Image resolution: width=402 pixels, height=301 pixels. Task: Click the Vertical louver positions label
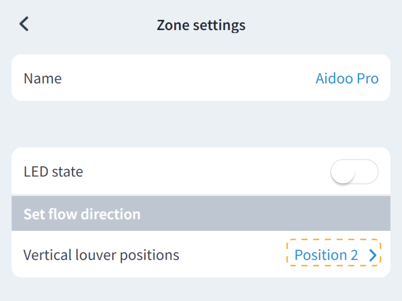click(x=101, y=255)
